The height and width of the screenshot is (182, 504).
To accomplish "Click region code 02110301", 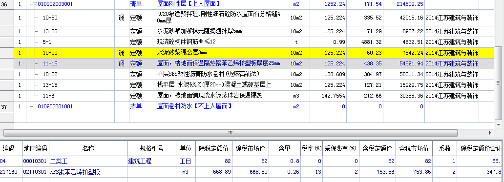I will (35, 172).
